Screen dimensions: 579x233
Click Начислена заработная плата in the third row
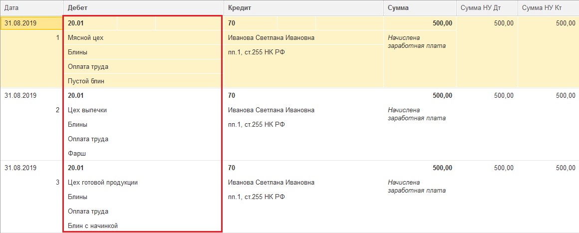pos(416,186)
